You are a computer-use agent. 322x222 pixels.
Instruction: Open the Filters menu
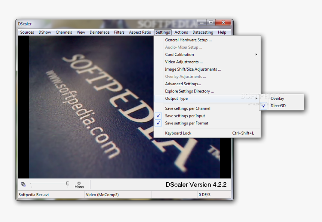119,32
